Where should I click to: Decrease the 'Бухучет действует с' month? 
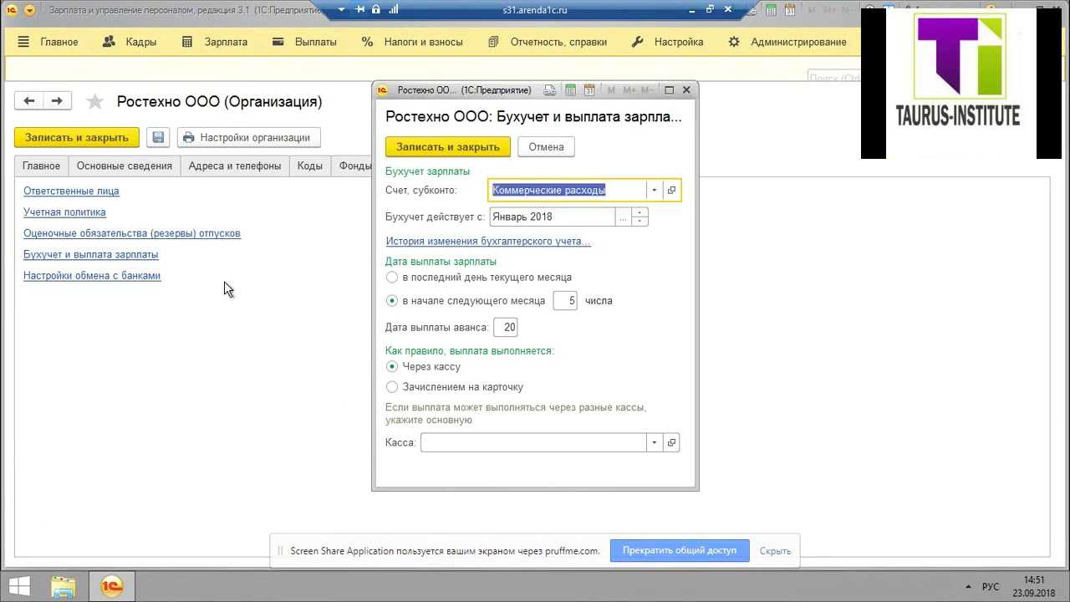click(639, 222)
